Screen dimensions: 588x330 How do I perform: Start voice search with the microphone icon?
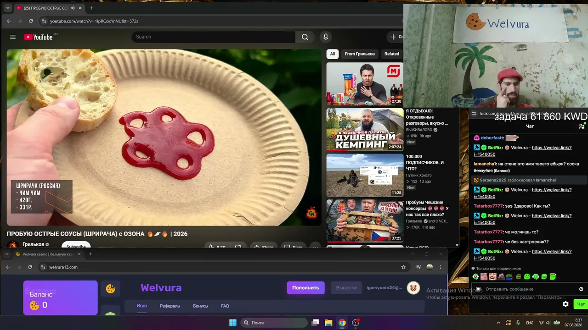(x=326, y=37)
